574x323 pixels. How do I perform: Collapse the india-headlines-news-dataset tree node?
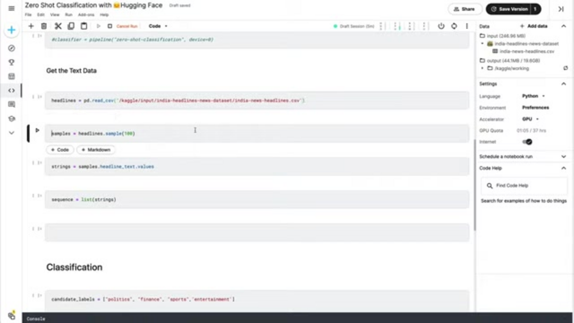[x=482, y=44]
